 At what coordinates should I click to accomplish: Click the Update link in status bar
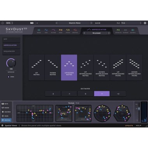[129, 125]
